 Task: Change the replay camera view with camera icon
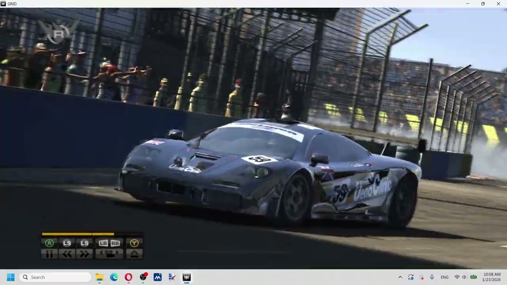coord(109,255)
